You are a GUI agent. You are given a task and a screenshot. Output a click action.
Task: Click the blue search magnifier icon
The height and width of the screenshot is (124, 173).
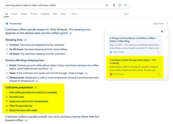pyautogui.click(x=126, y=5)
